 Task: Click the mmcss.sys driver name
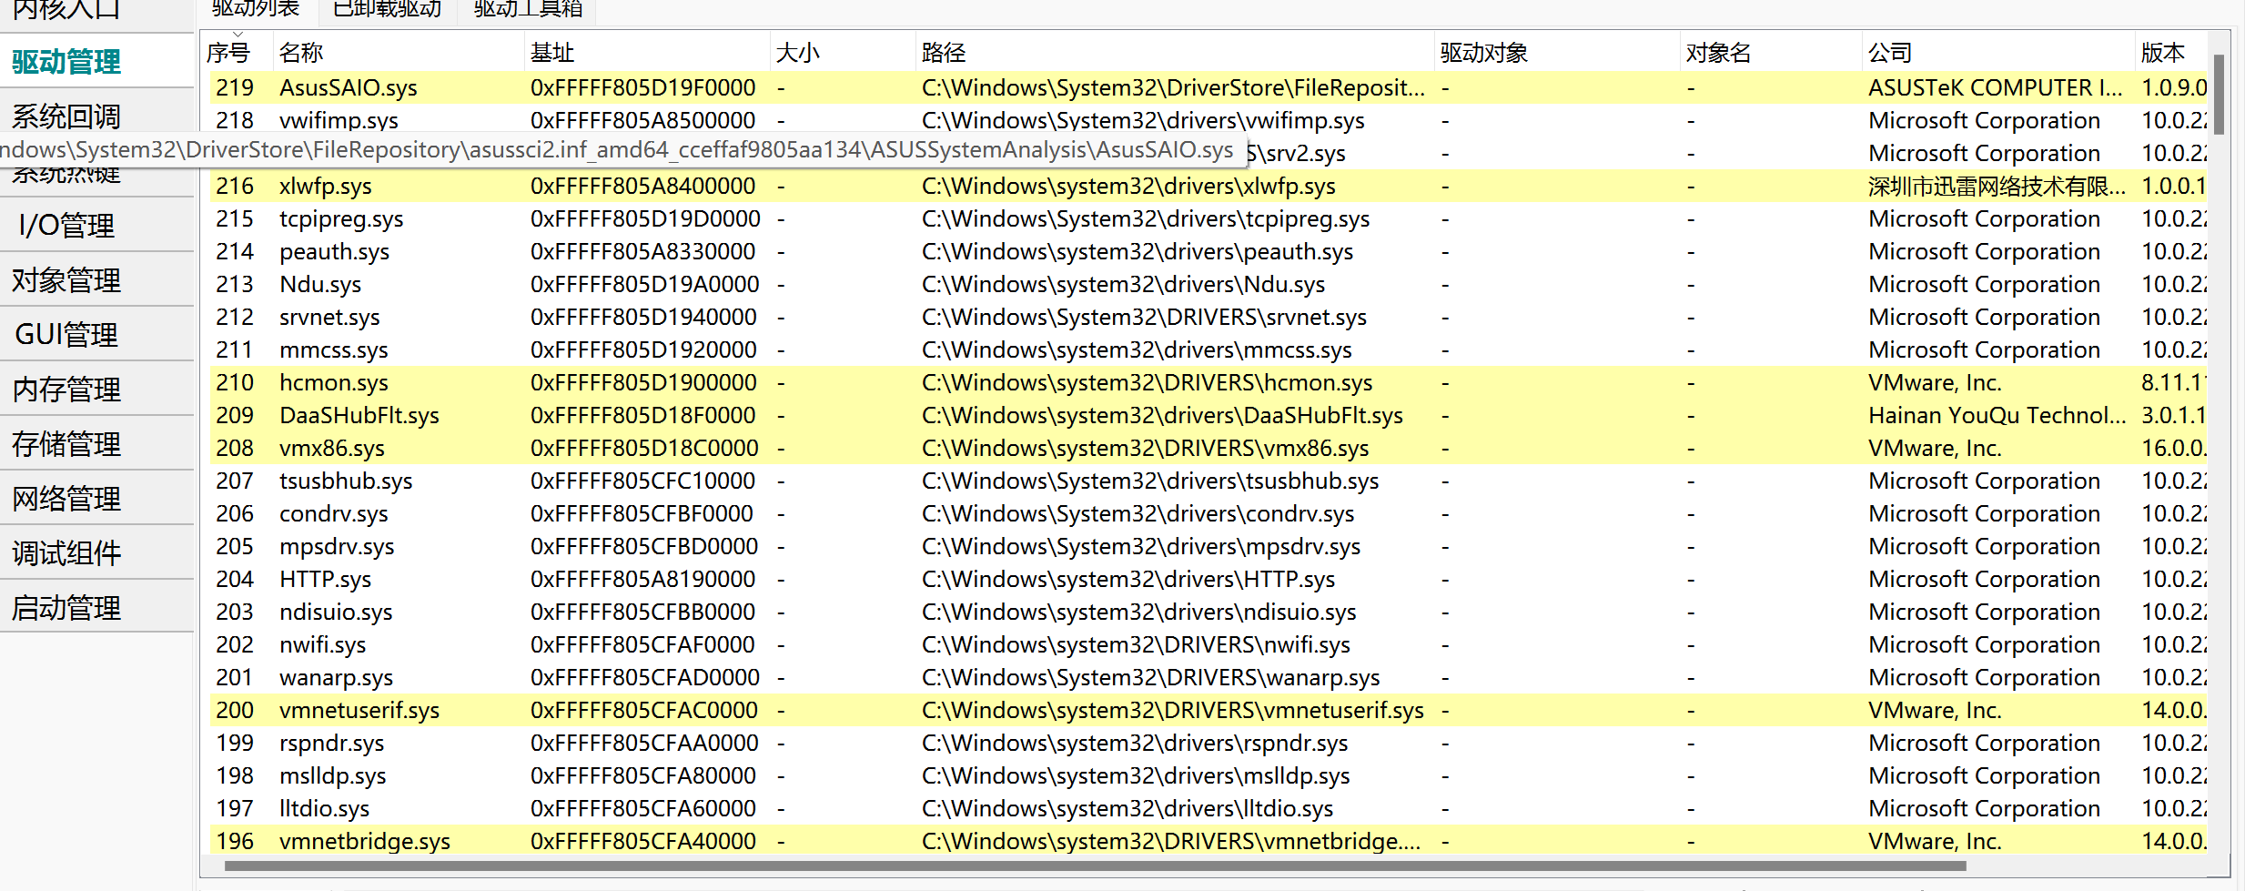click(x=334, y=349)
